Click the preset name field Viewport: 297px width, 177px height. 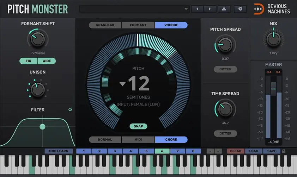click(134, 9)
